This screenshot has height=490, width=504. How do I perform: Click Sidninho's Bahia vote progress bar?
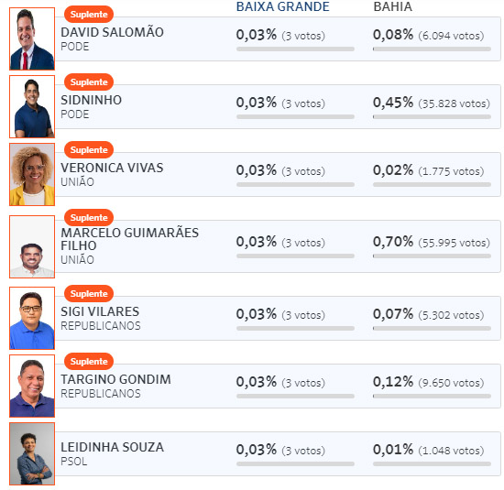432,117
